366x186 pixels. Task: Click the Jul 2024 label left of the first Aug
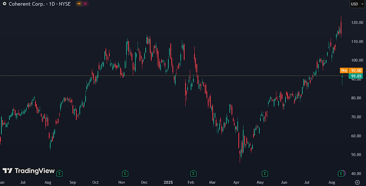tap(23, 182)
